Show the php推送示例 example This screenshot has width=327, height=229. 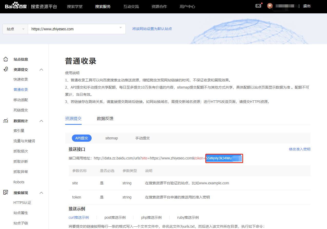pos(151,217)
